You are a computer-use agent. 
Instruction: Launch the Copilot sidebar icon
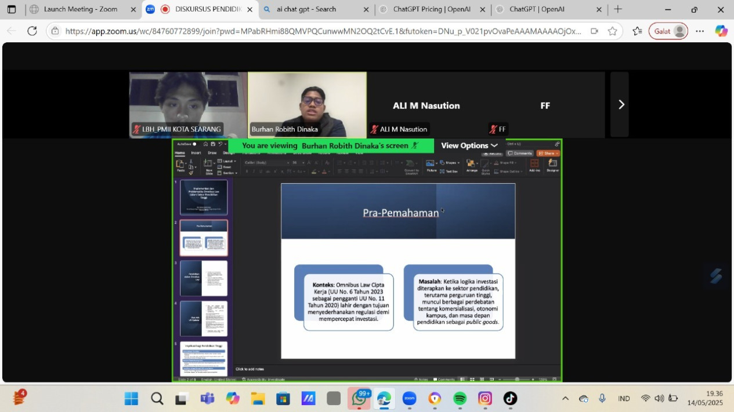pyautogui.click(x=721, y=31)
